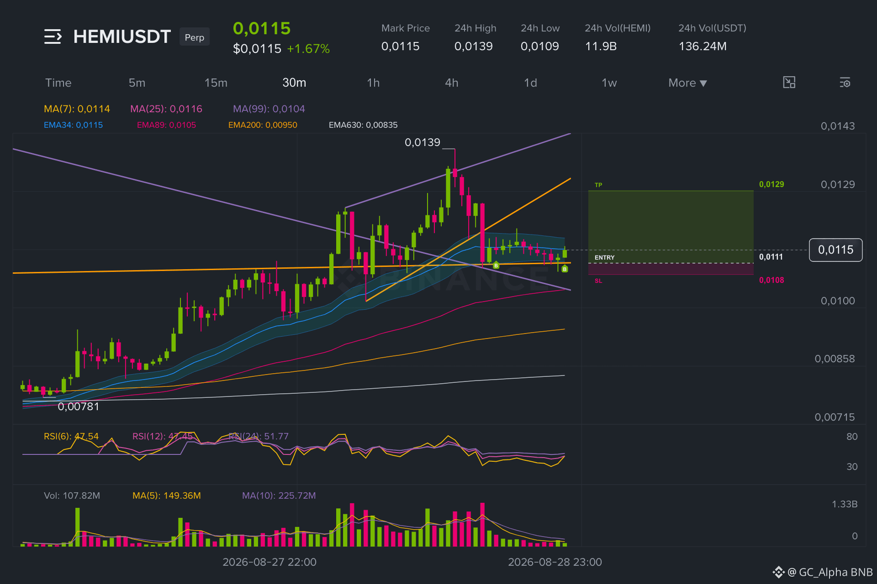Viewport: 877px width, 584px height.
Task: Click the stop-loss price 0,0108
Action: (x=771, y=280)
